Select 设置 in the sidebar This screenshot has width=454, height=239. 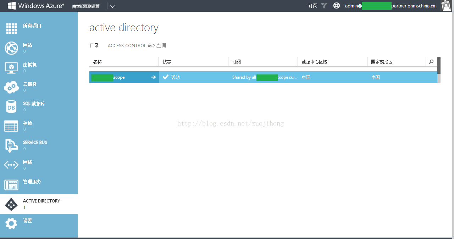click(x=28, y=221)
